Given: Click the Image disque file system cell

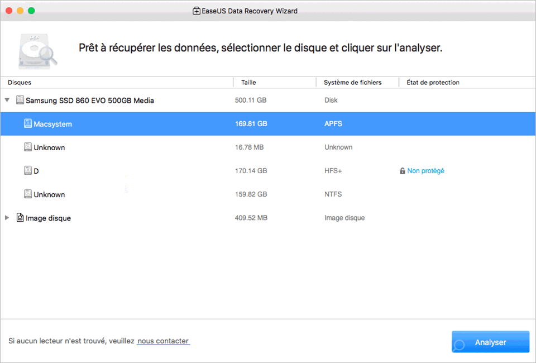Looking at the screenshot, I should click(x=344, y=218).
